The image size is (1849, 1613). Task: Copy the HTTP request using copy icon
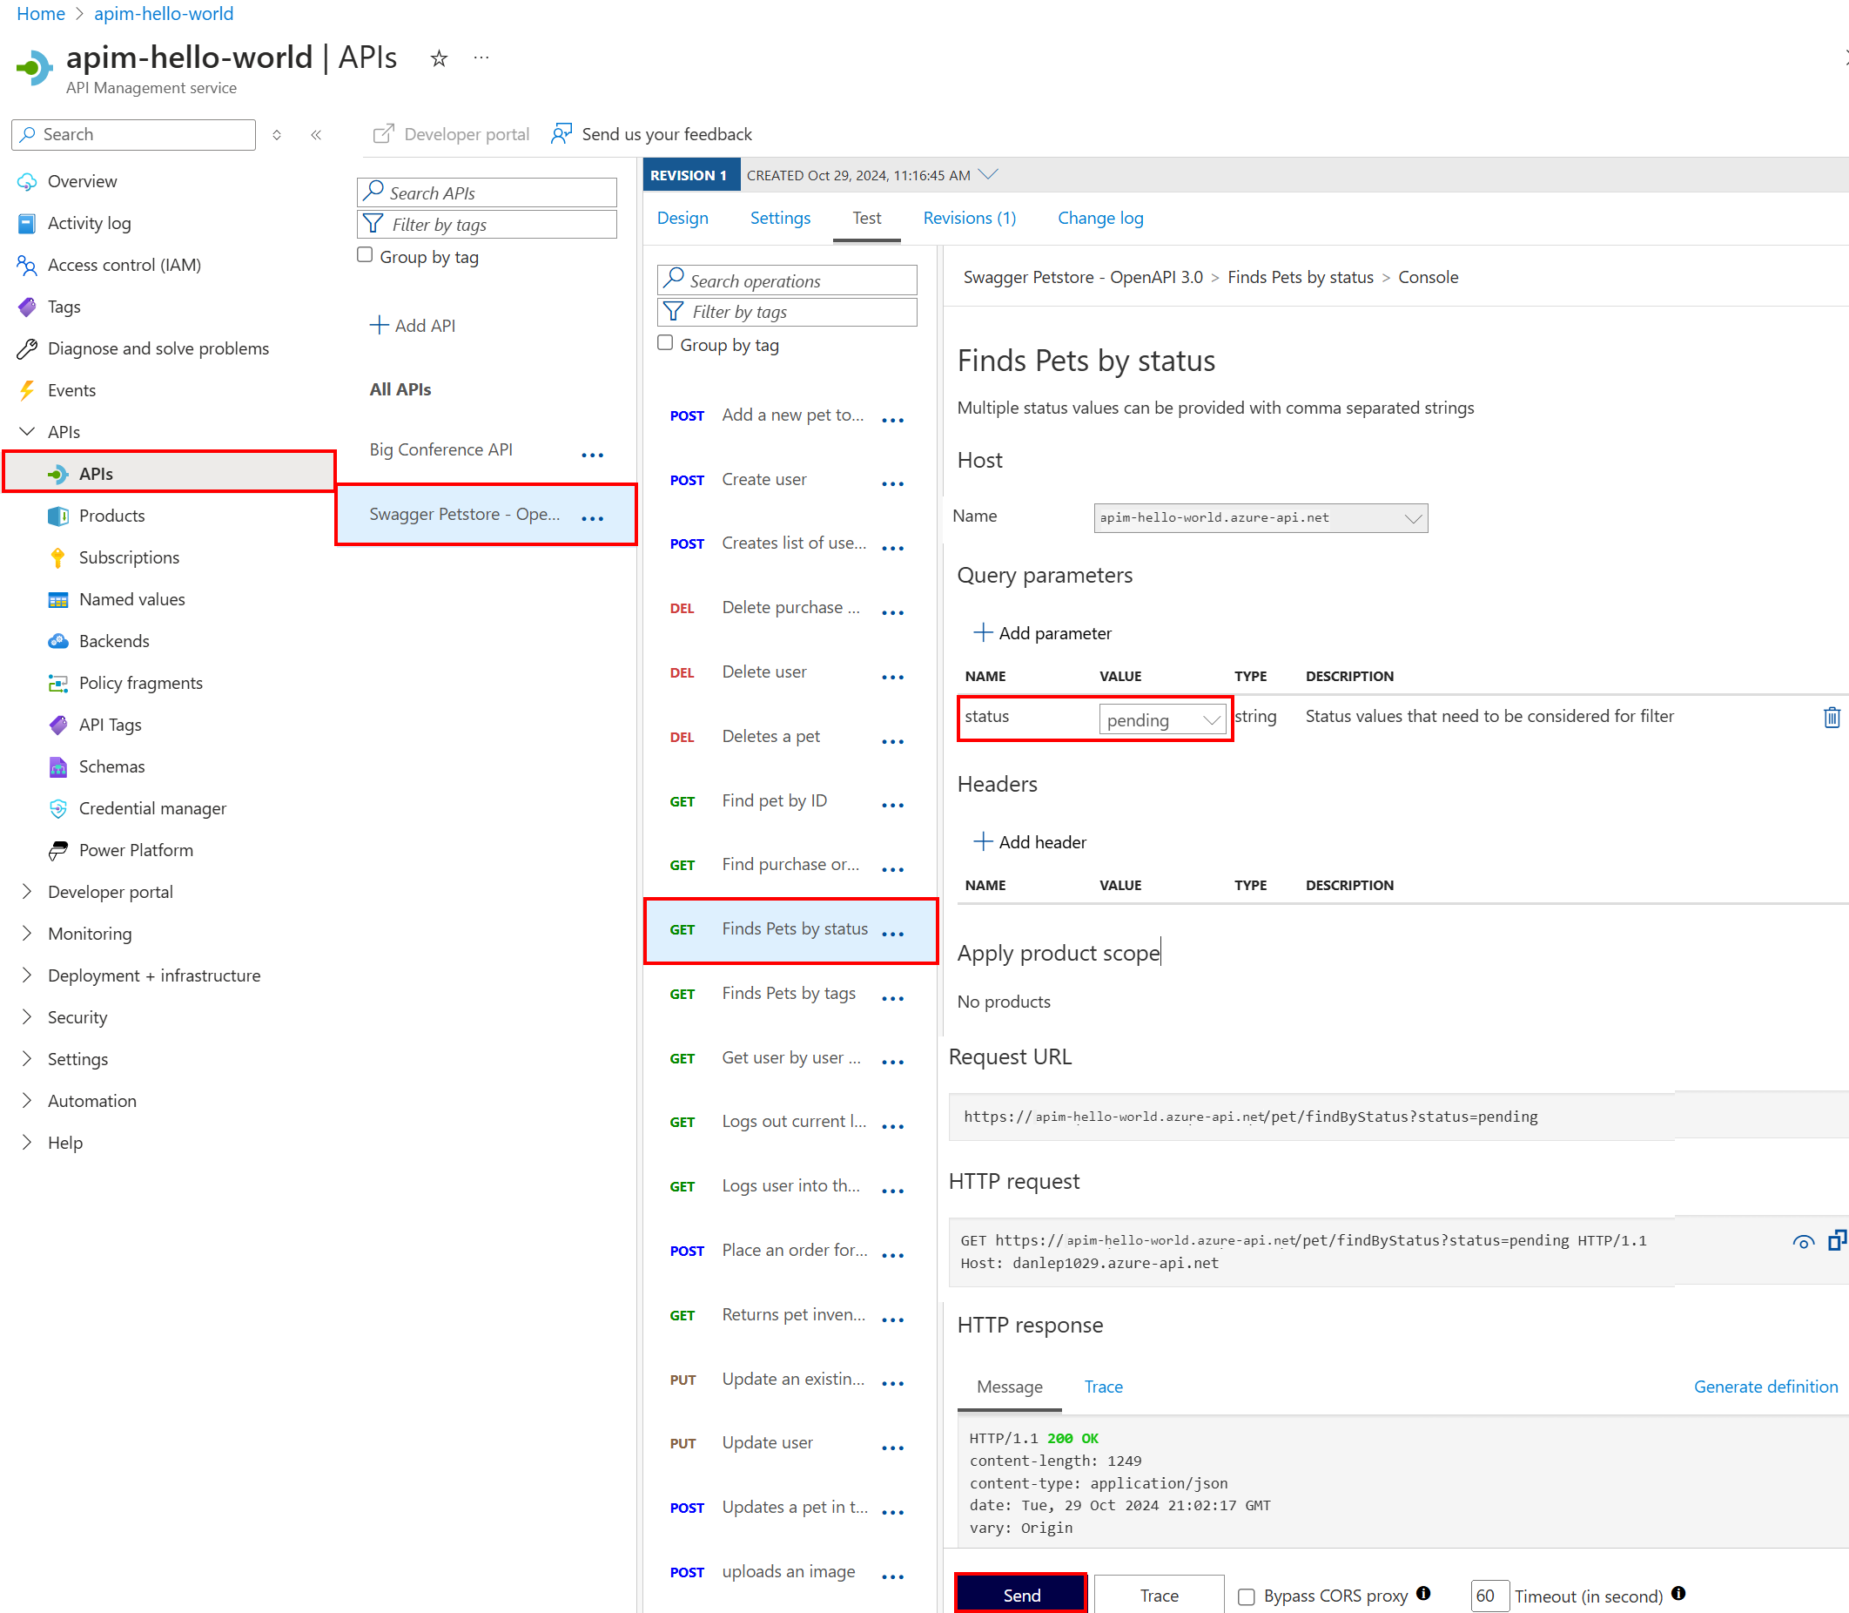pyautogui.click(x=1837, y=1240)
